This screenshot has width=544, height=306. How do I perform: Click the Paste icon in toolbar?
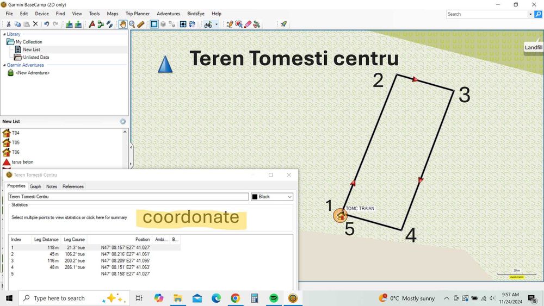point(26,24)
